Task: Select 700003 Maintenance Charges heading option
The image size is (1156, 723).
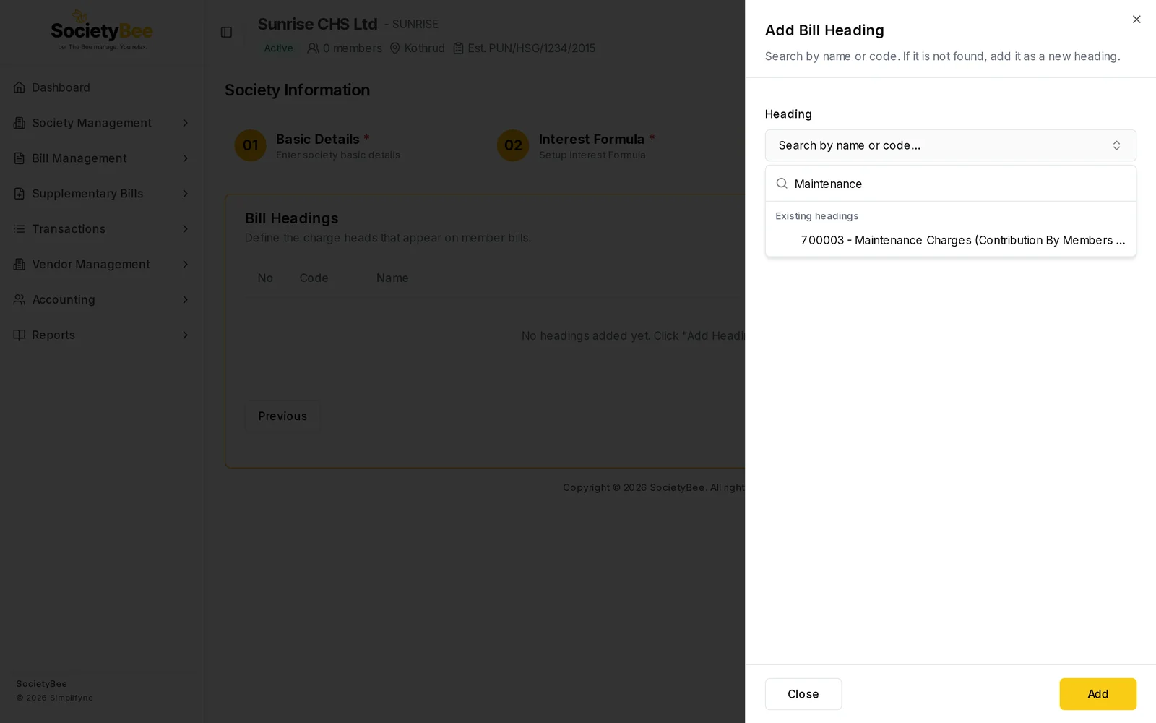Action: click(950, 240)
